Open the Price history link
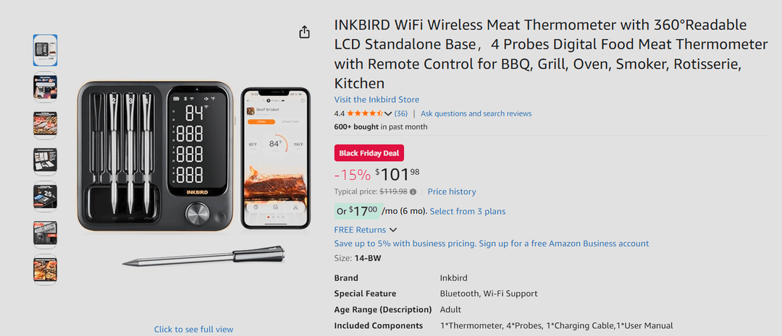 (x=452, y=192)
